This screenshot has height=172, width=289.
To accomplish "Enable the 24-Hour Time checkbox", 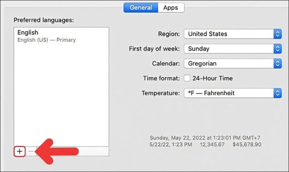I will [x=187, y=78].
